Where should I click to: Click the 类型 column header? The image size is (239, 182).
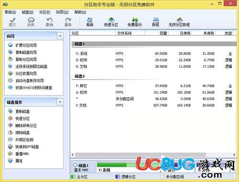click(x=225, y=33)
